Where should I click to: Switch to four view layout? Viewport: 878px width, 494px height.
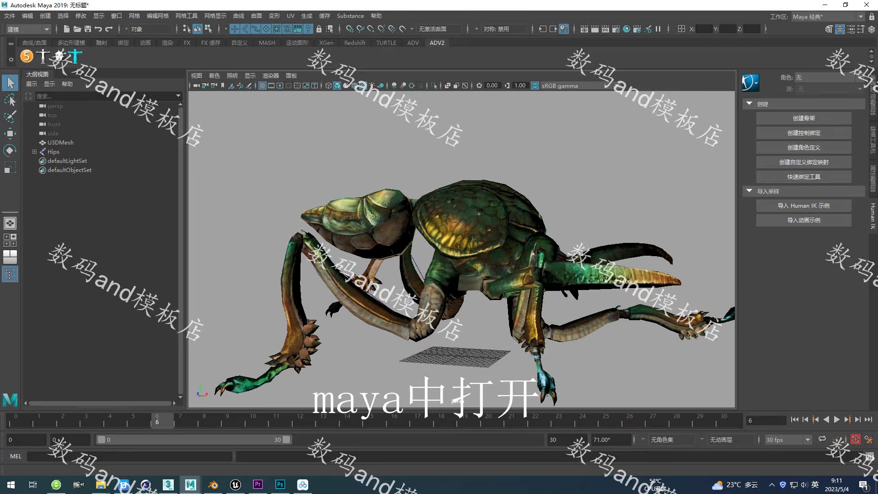[x=10, y=240]
